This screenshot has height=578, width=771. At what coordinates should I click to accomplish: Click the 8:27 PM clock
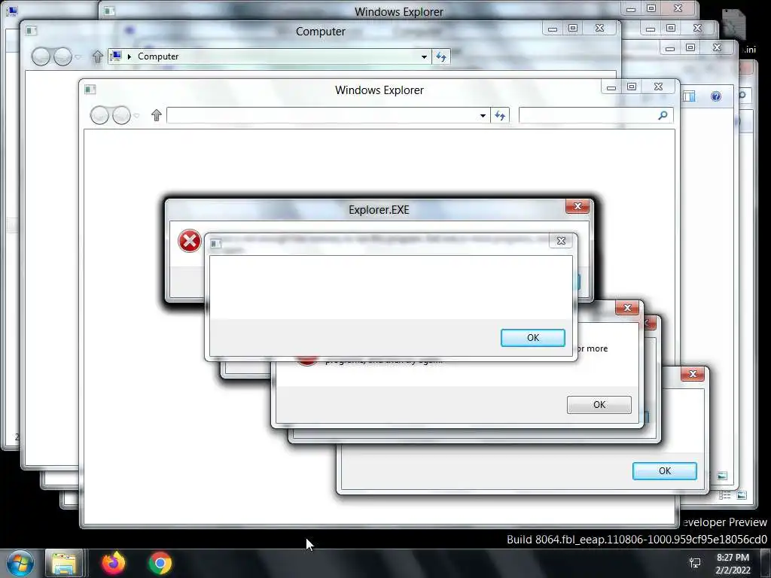(733, 558)
